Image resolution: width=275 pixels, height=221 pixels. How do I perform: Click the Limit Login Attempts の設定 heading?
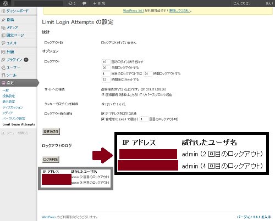[78, 22]
